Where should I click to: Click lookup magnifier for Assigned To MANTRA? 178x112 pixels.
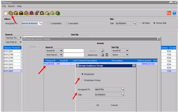click(123, 89)
